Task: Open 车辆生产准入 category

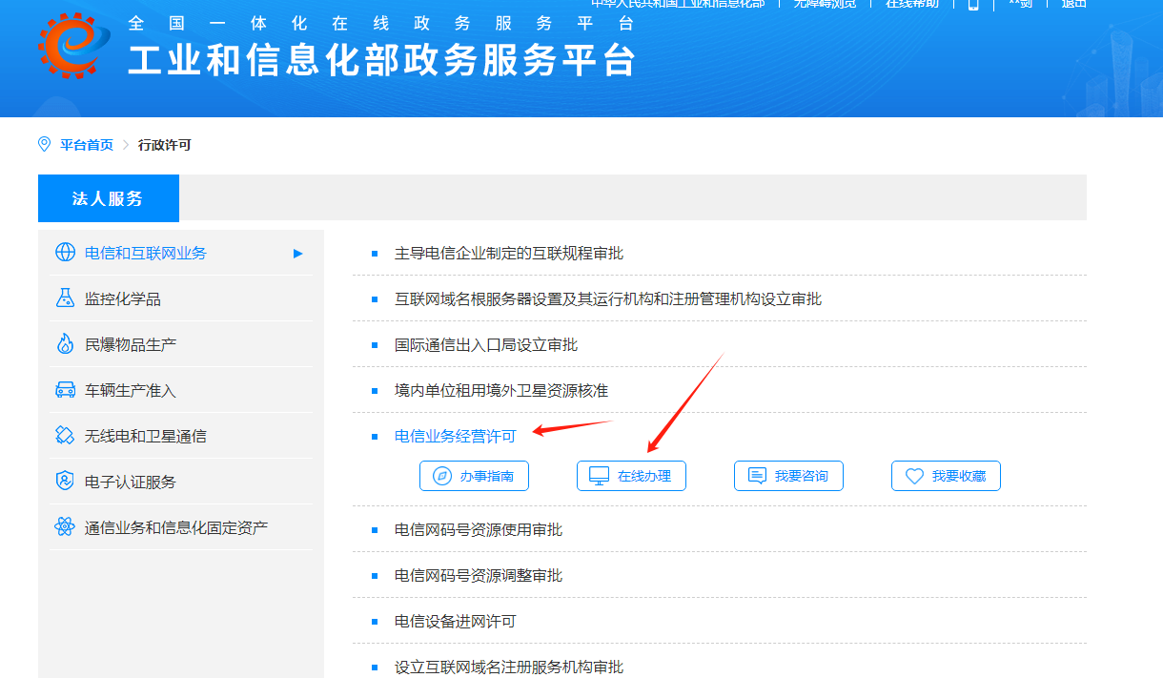Action: tap(181, 390)
